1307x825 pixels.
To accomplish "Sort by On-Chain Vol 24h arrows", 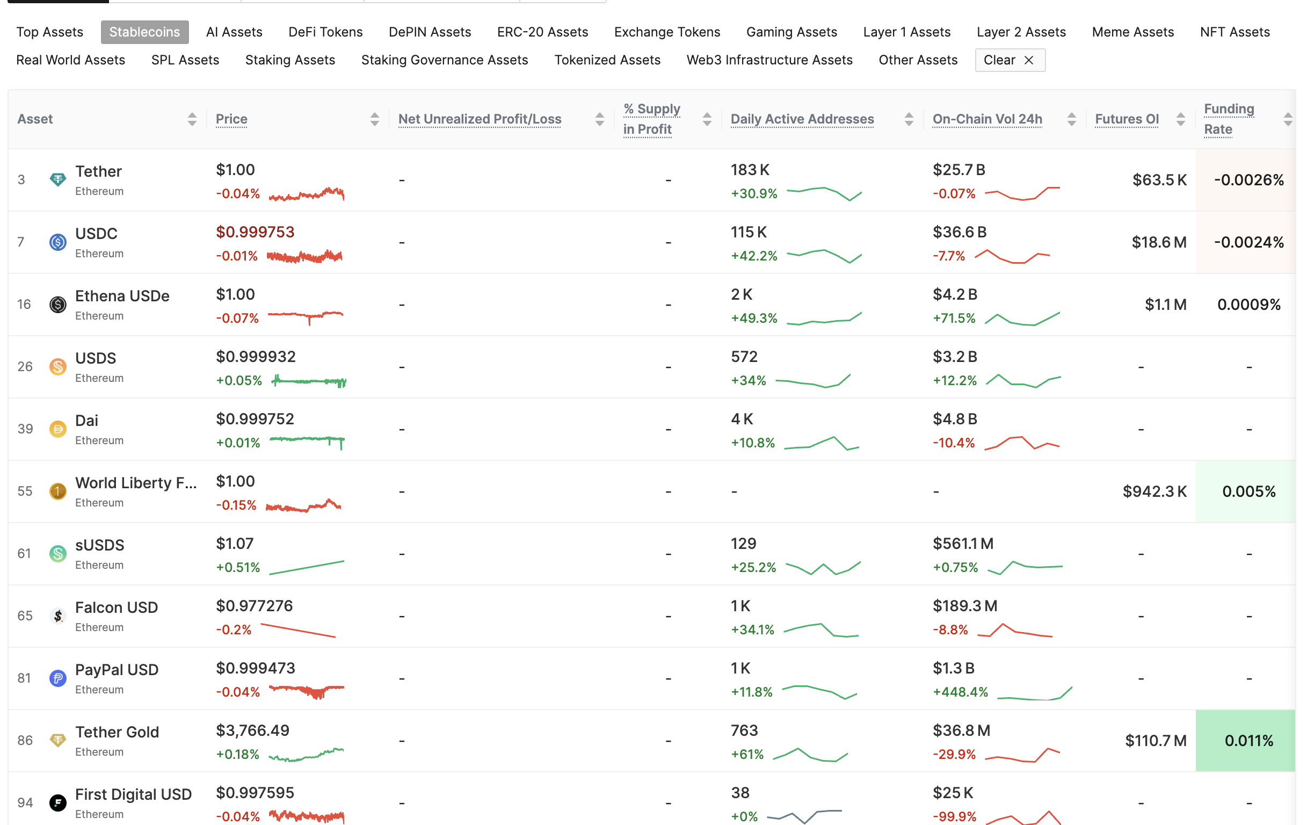I will pyautogui.click(x=1072, y=119).
